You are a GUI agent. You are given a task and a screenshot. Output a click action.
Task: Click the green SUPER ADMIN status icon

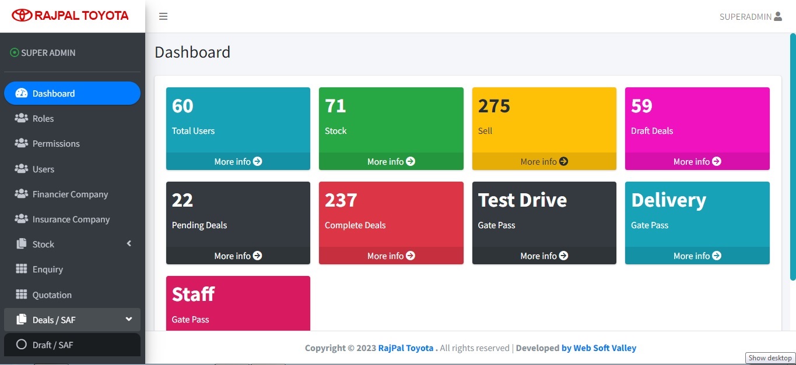(15, 52)
